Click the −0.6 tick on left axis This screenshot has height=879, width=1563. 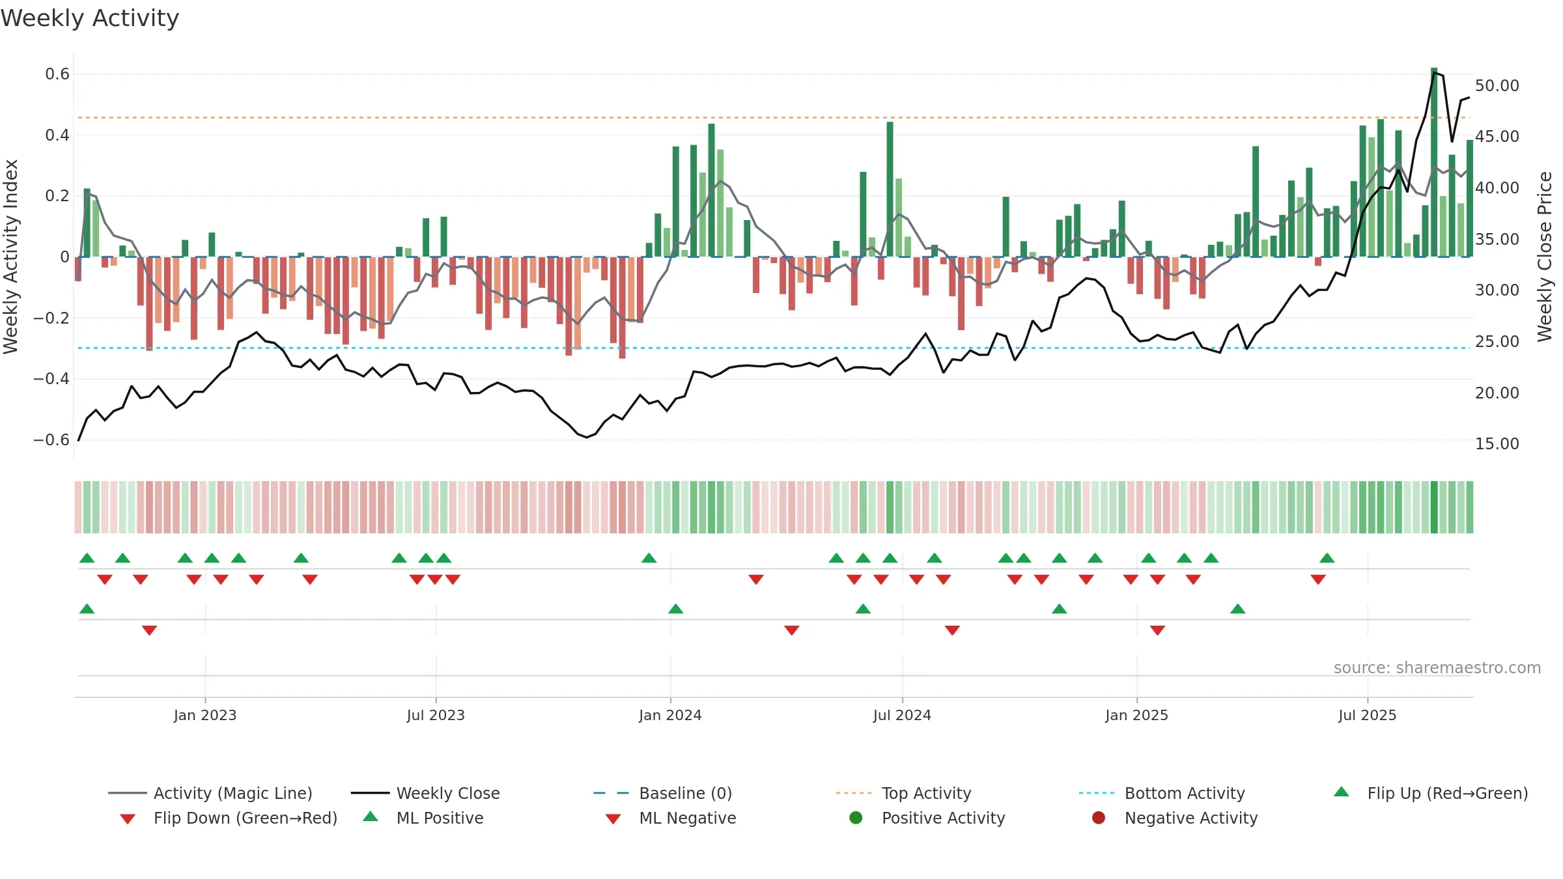[51, 439]
